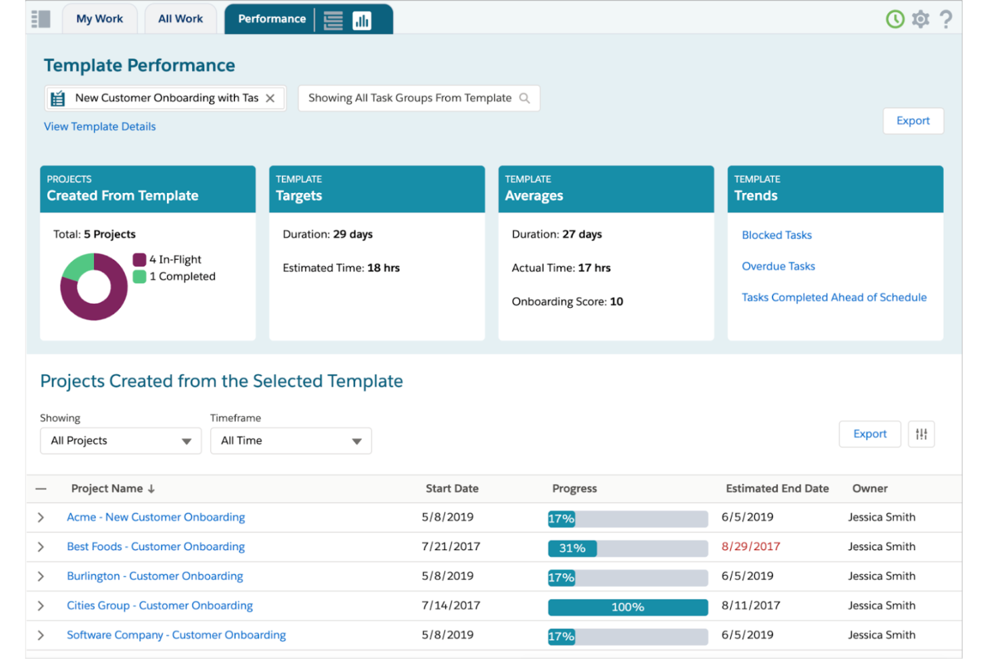Select the chart view icon on Performance tab
The width and height of the screenshot is (988, 659).
362,19
